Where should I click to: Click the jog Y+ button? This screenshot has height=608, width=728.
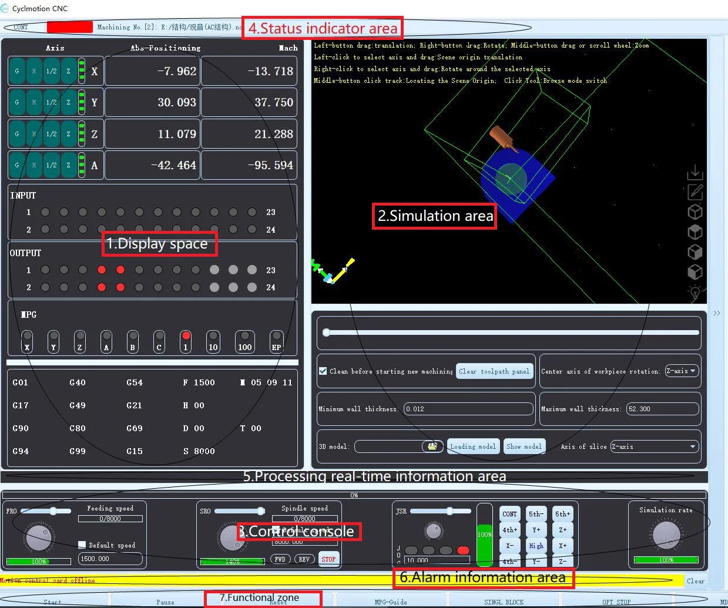pos(536,530)
